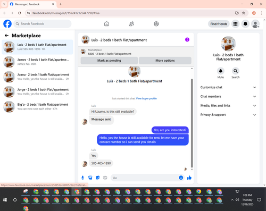Click the browser address bar URL

point(66,13)
